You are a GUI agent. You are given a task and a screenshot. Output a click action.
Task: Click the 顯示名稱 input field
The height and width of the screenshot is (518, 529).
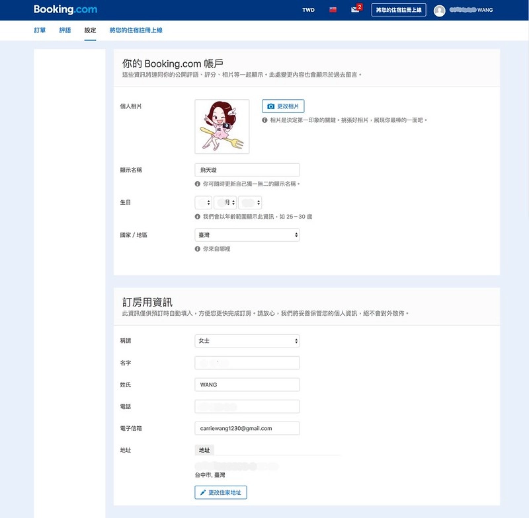tap(247, 170)
